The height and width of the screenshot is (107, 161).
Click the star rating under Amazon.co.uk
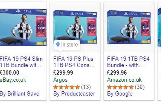tap(120, 87)
